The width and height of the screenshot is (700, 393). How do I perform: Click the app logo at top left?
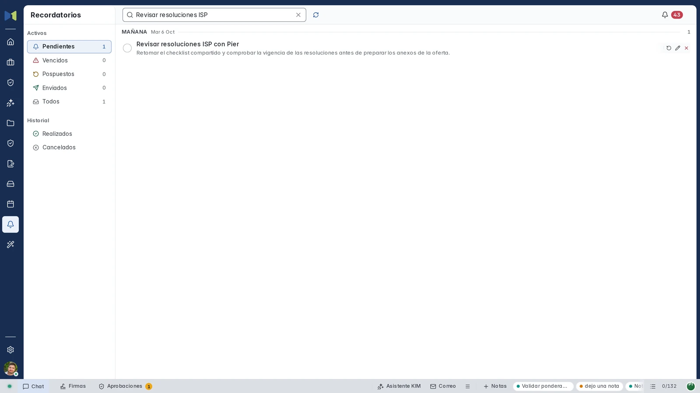(10, 16)
